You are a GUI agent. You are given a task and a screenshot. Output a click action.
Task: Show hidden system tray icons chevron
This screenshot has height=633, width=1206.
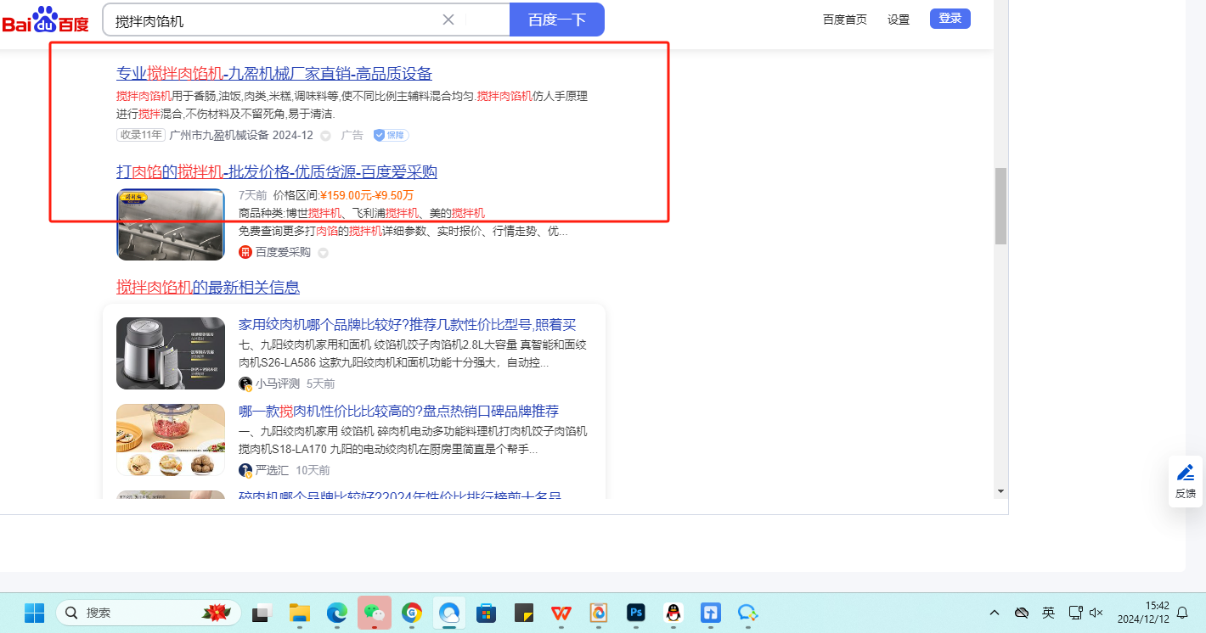click(x=994, y=612)
